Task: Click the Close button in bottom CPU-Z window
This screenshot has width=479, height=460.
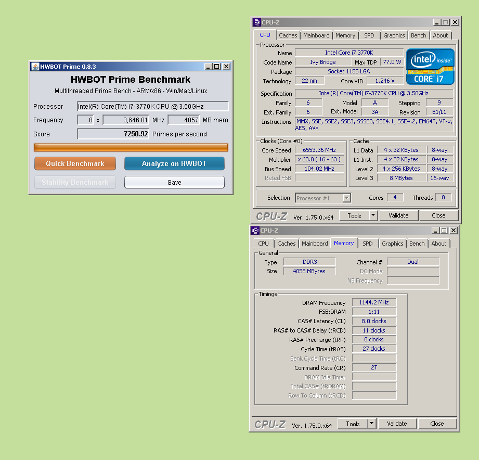Action: pos(437,424)
